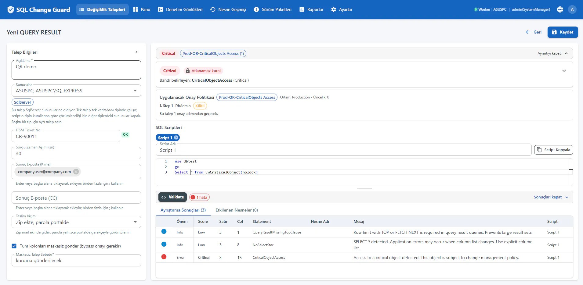Go back with Geri link
The image size is (583, 285).
[x=534, y=32]
